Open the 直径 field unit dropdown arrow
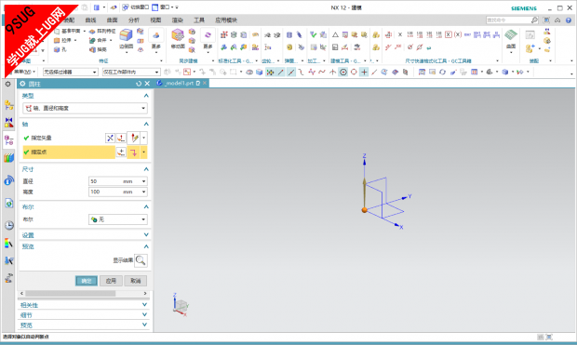Viewport: 577px width, 345px height. coord(143,181)
